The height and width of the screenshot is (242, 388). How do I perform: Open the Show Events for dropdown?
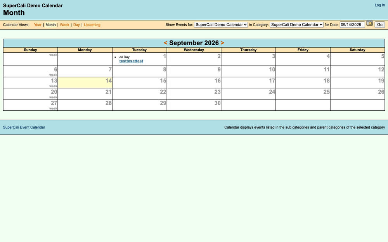pos(221,25)
